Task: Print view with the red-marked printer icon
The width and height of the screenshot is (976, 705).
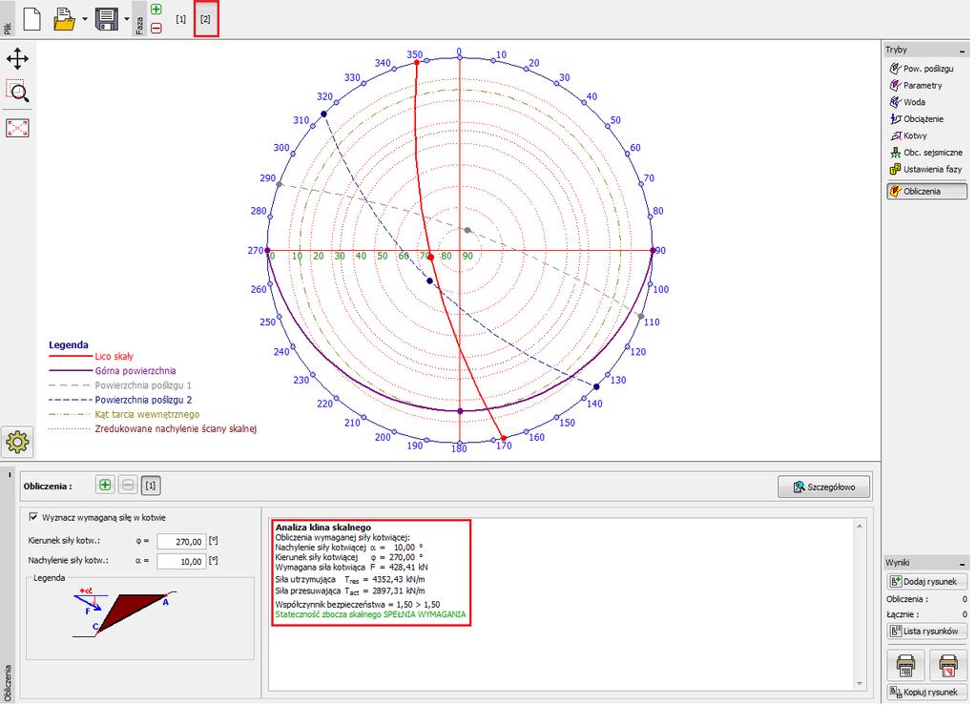Action: click(x=948, y=665)
